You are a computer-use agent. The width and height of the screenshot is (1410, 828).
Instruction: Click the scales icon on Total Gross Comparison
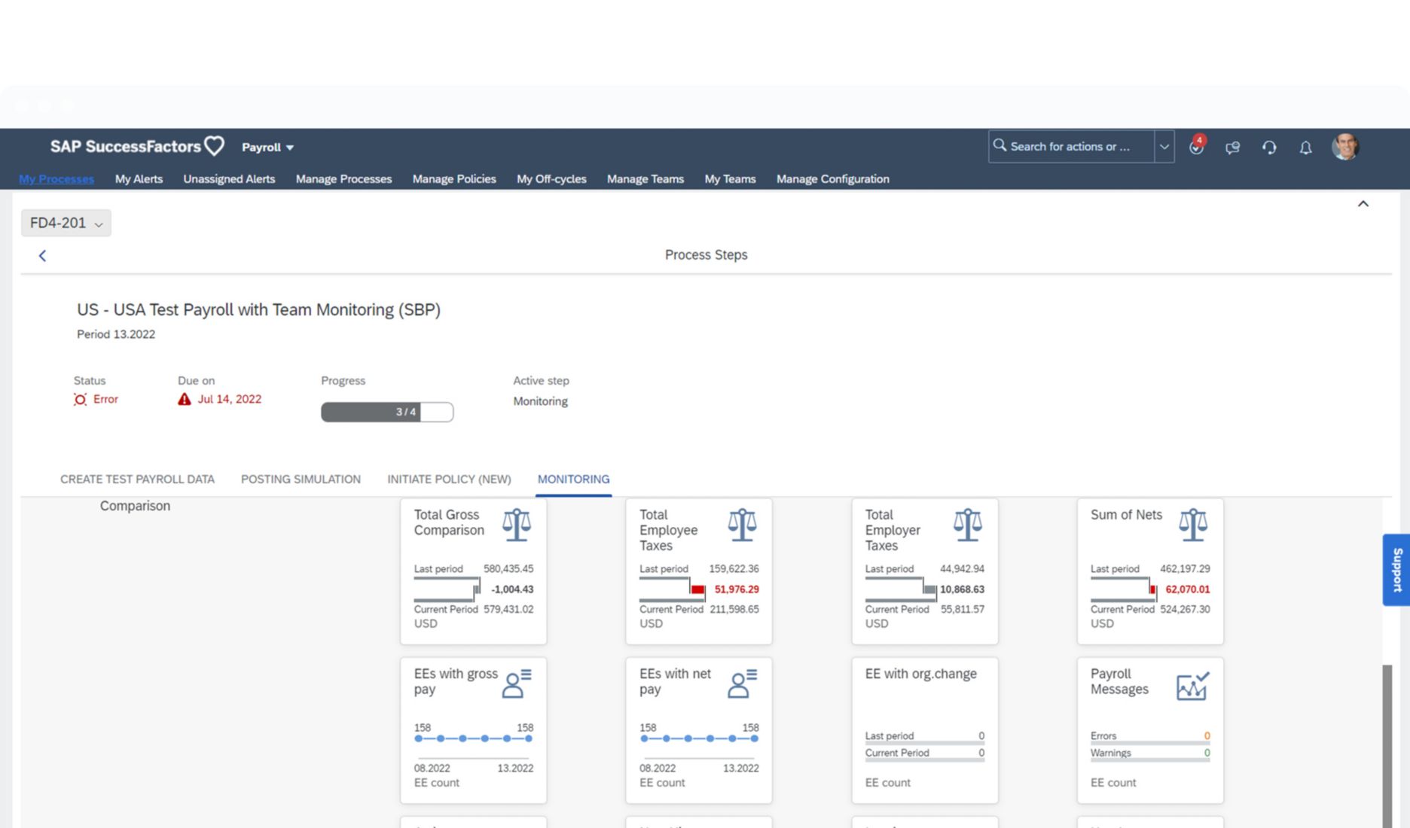[x=517, y=525]
